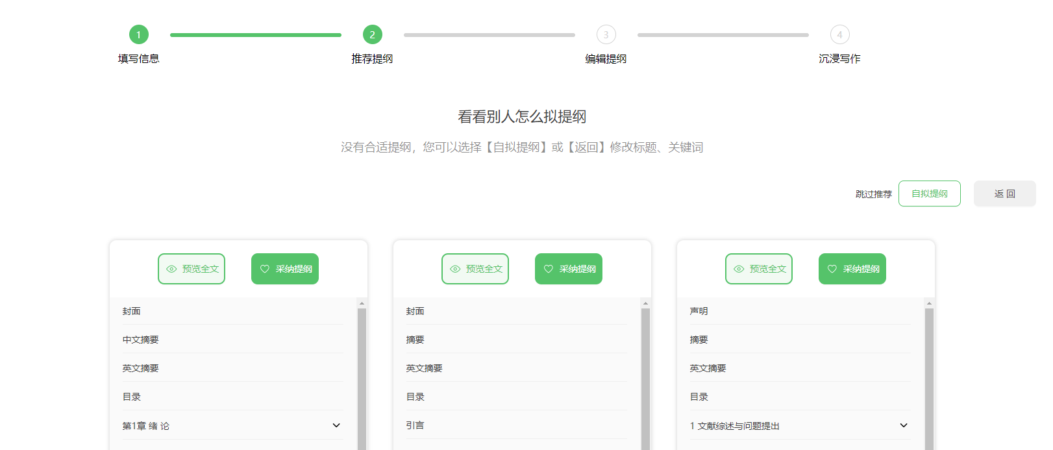Preview full text of the third outline card
This screenshot has height=450, width=1053.
[x=759, y=269]
